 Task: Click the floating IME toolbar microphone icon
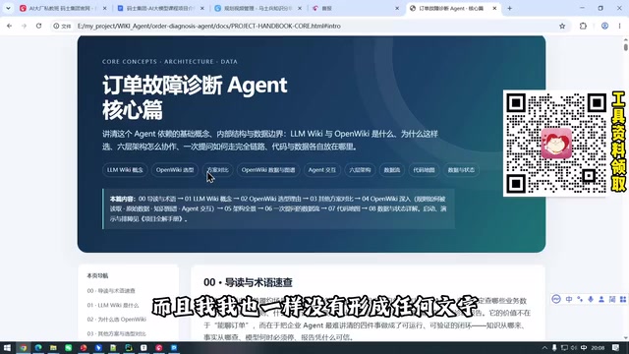click(591, 299)
